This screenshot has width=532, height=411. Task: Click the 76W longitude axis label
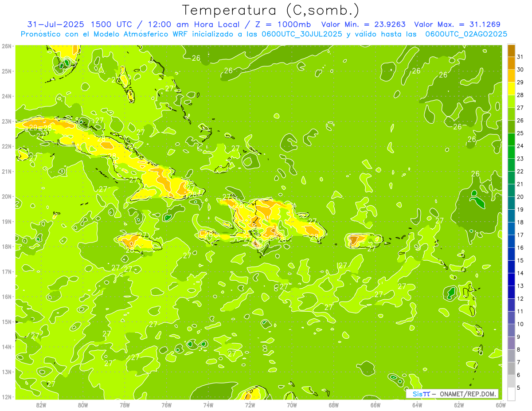click(x=167, y=405)
